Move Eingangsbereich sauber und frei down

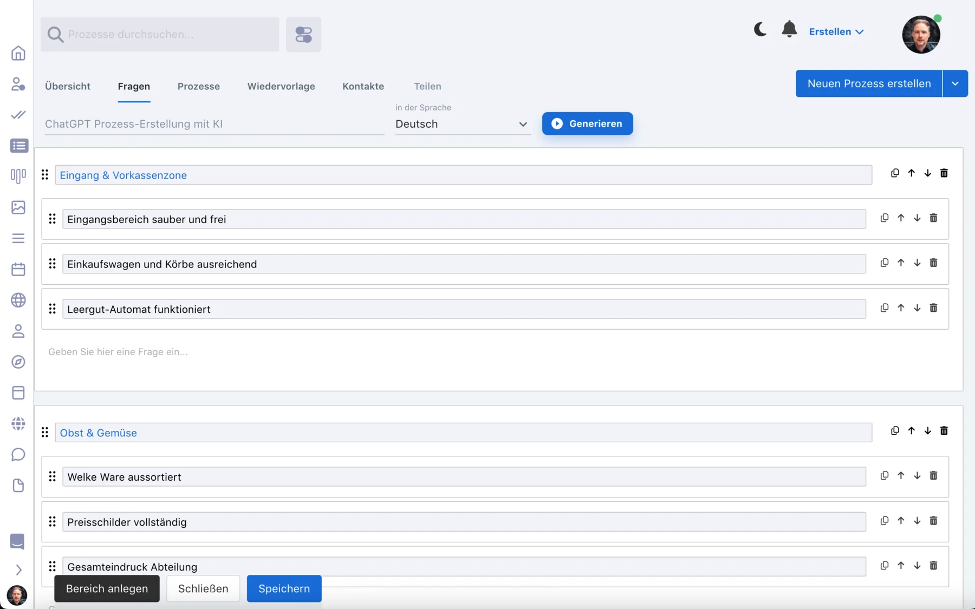[x=917, y=218]
